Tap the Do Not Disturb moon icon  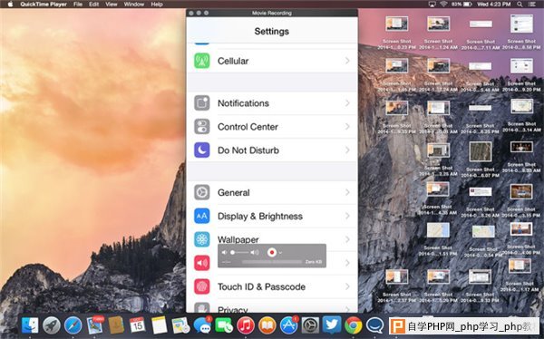pyautogui.click(x=202, y=150)
